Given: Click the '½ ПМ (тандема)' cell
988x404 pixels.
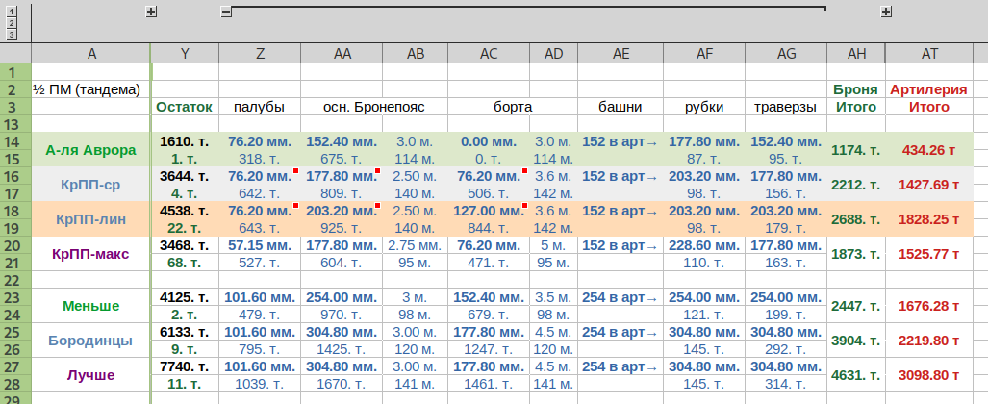Looking at the screenshot, I should pyautogui.click(x=91, y=89).
